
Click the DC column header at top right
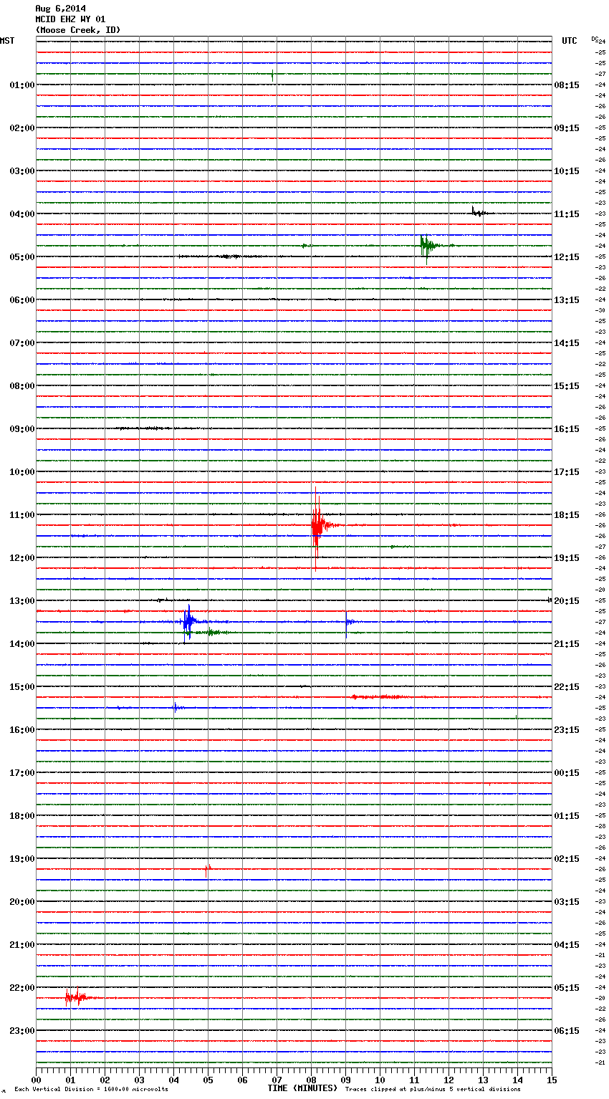click(x=595, y=39)
